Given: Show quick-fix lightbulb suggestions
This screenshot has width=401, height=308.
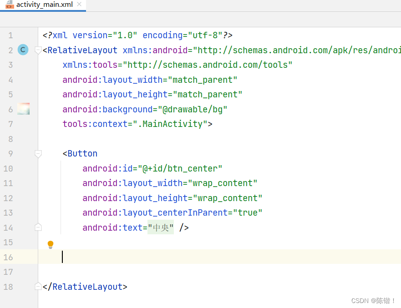Looking at the screenshot, I should pos(51,245).
